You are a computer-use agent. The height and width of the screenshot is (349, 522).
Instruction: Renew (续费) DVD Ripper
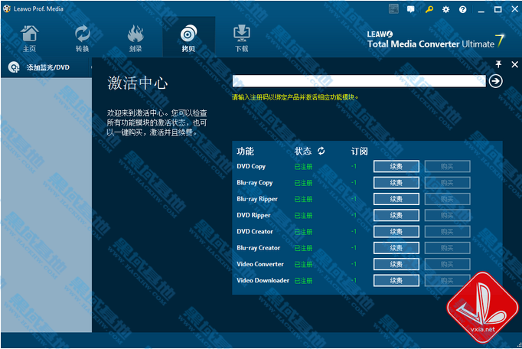(x=396, y=216)
